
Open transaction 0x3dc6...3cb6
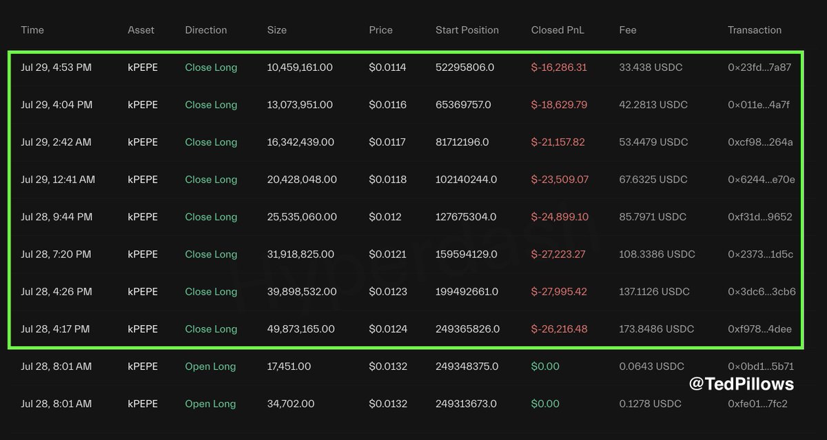coord(762,291)
